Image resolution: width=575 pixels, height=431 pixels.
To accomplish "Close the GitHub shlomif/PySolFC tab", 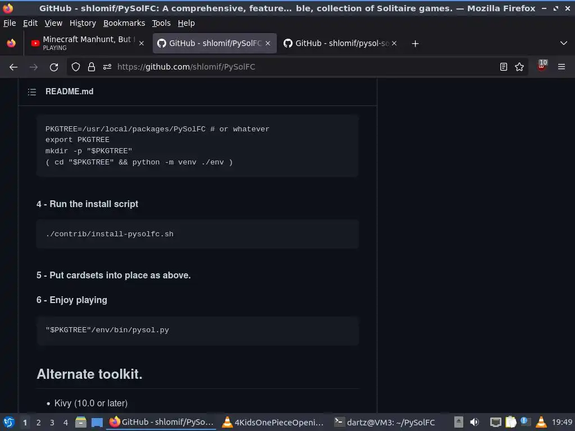I will pos(268,43).
